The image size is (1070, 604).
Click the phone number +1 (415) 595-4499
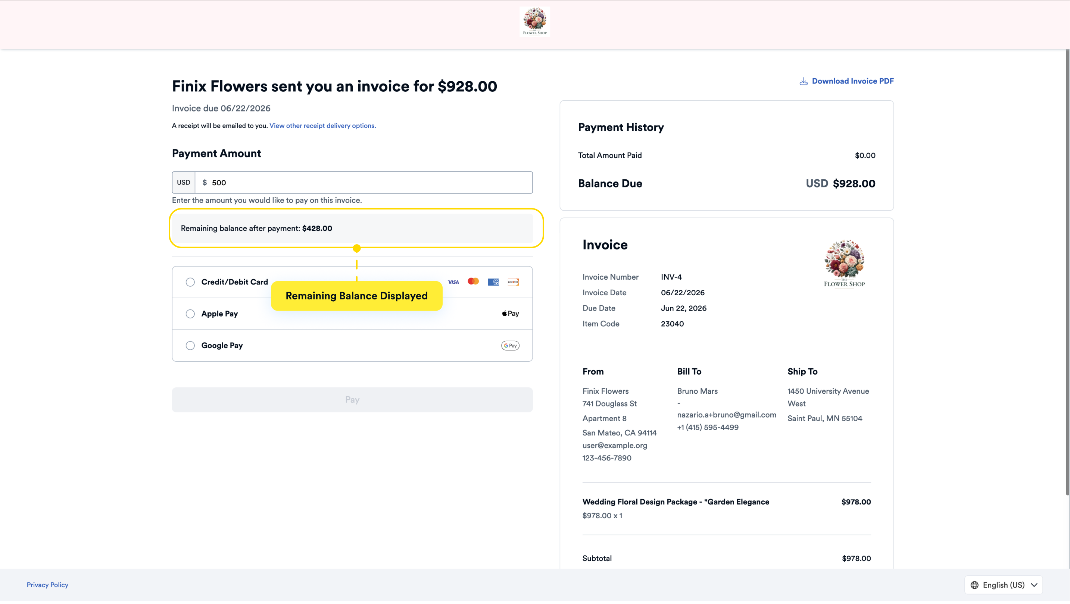point(708,427)
